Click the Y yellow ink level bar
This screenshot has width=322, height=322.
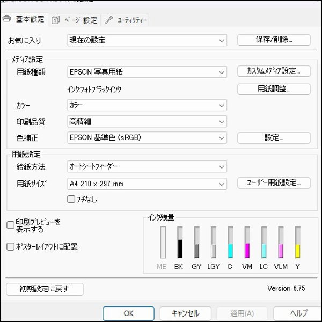pyautogui.click(x=297, y=243)
